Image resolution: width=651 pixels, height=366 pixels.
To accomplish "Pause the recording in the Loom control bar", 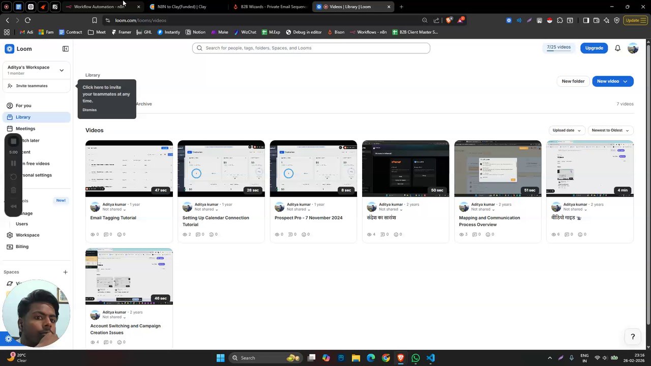I will tap(14, 164).
